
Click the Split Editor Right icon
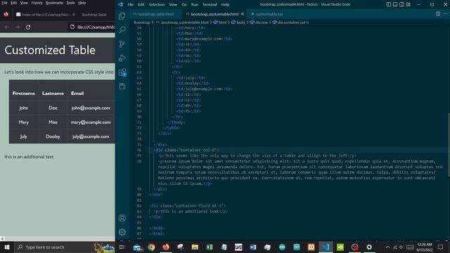coord(438,14)
